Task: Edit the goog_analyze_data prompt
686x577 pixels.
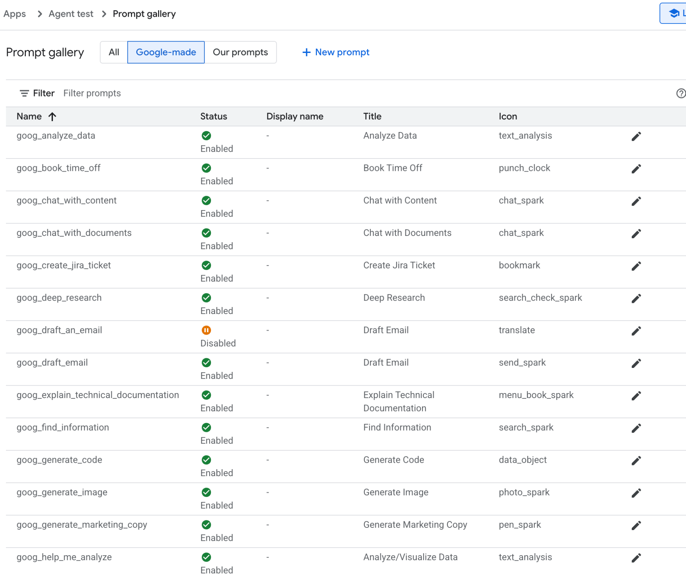Action: 636,136
